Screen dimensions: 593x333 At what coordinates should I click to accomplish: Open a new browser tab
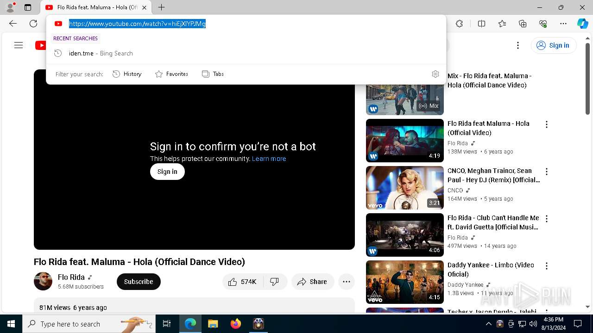point(161,7)
